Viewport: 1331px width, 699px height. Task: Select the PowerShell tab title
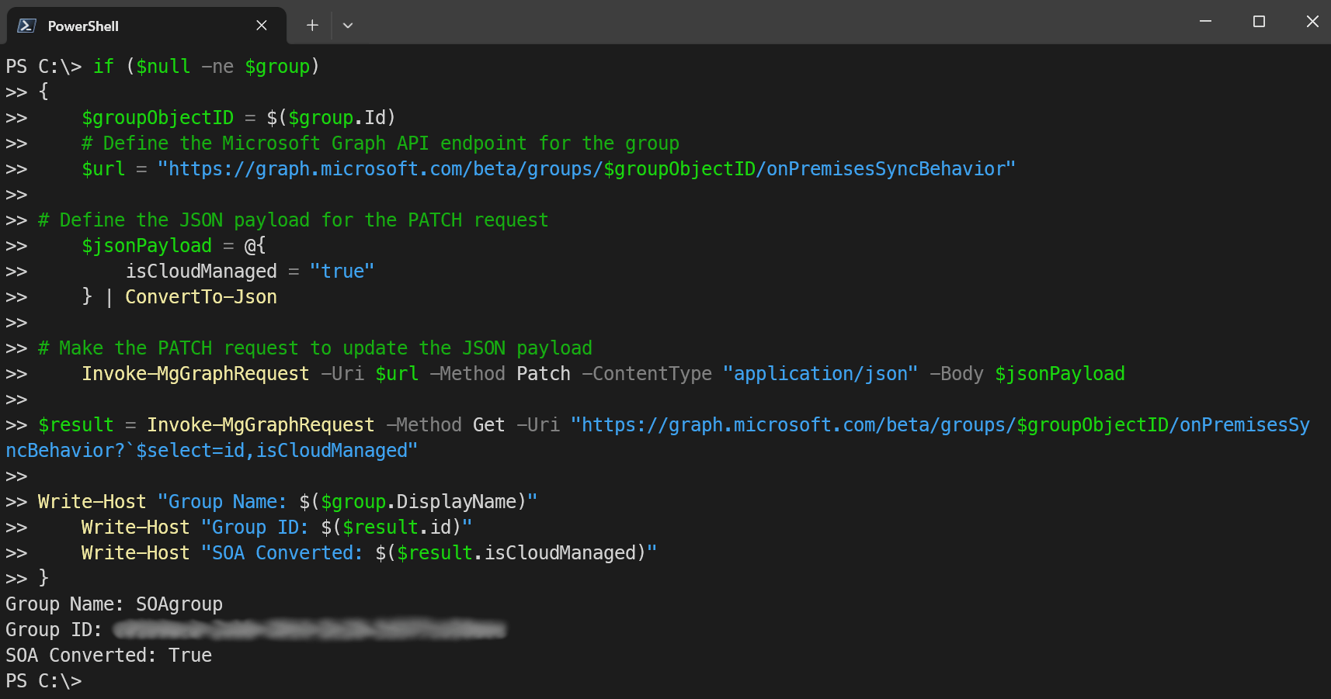pyautogui.click(x=83, y=26)
